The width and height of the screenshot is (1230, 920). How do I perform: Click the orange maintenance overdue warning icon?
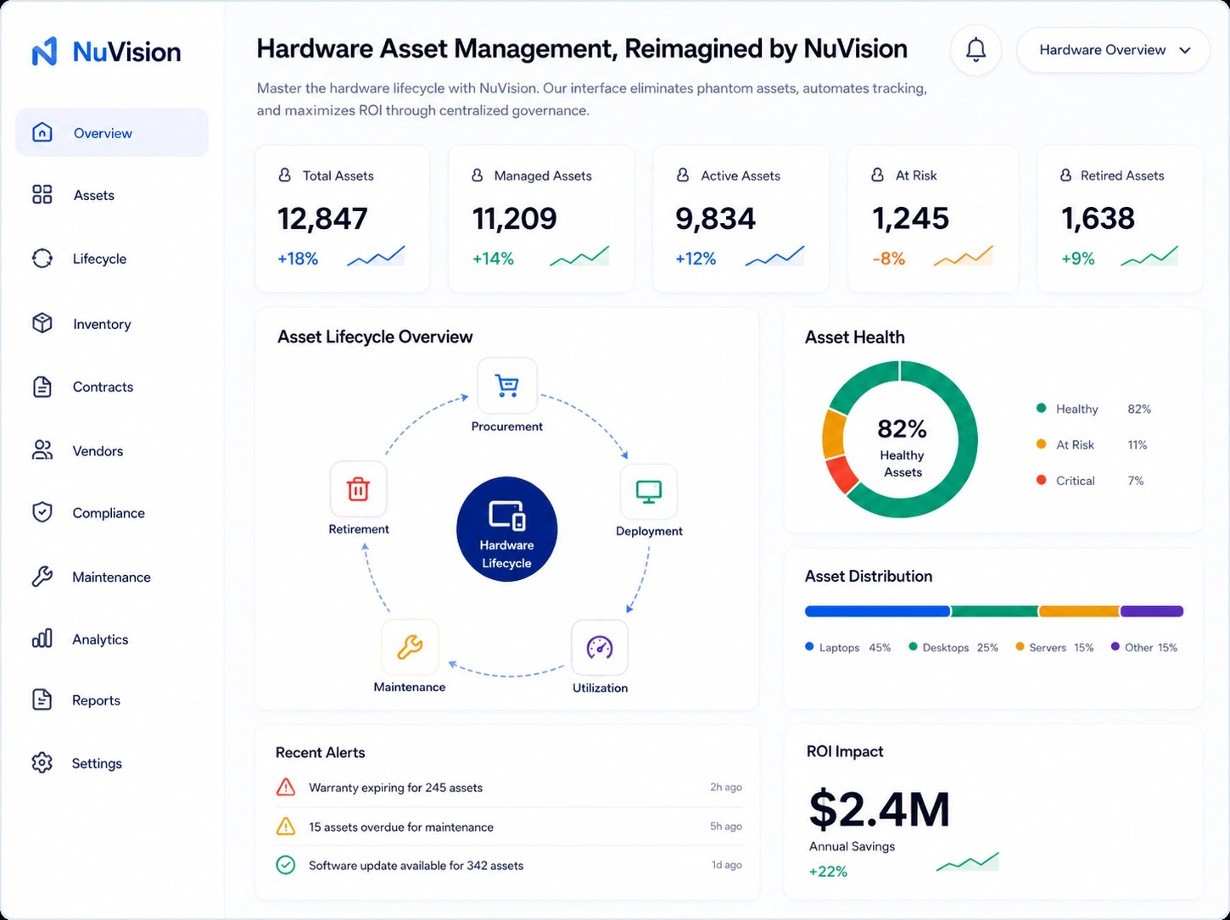click(x=286, y=826)
